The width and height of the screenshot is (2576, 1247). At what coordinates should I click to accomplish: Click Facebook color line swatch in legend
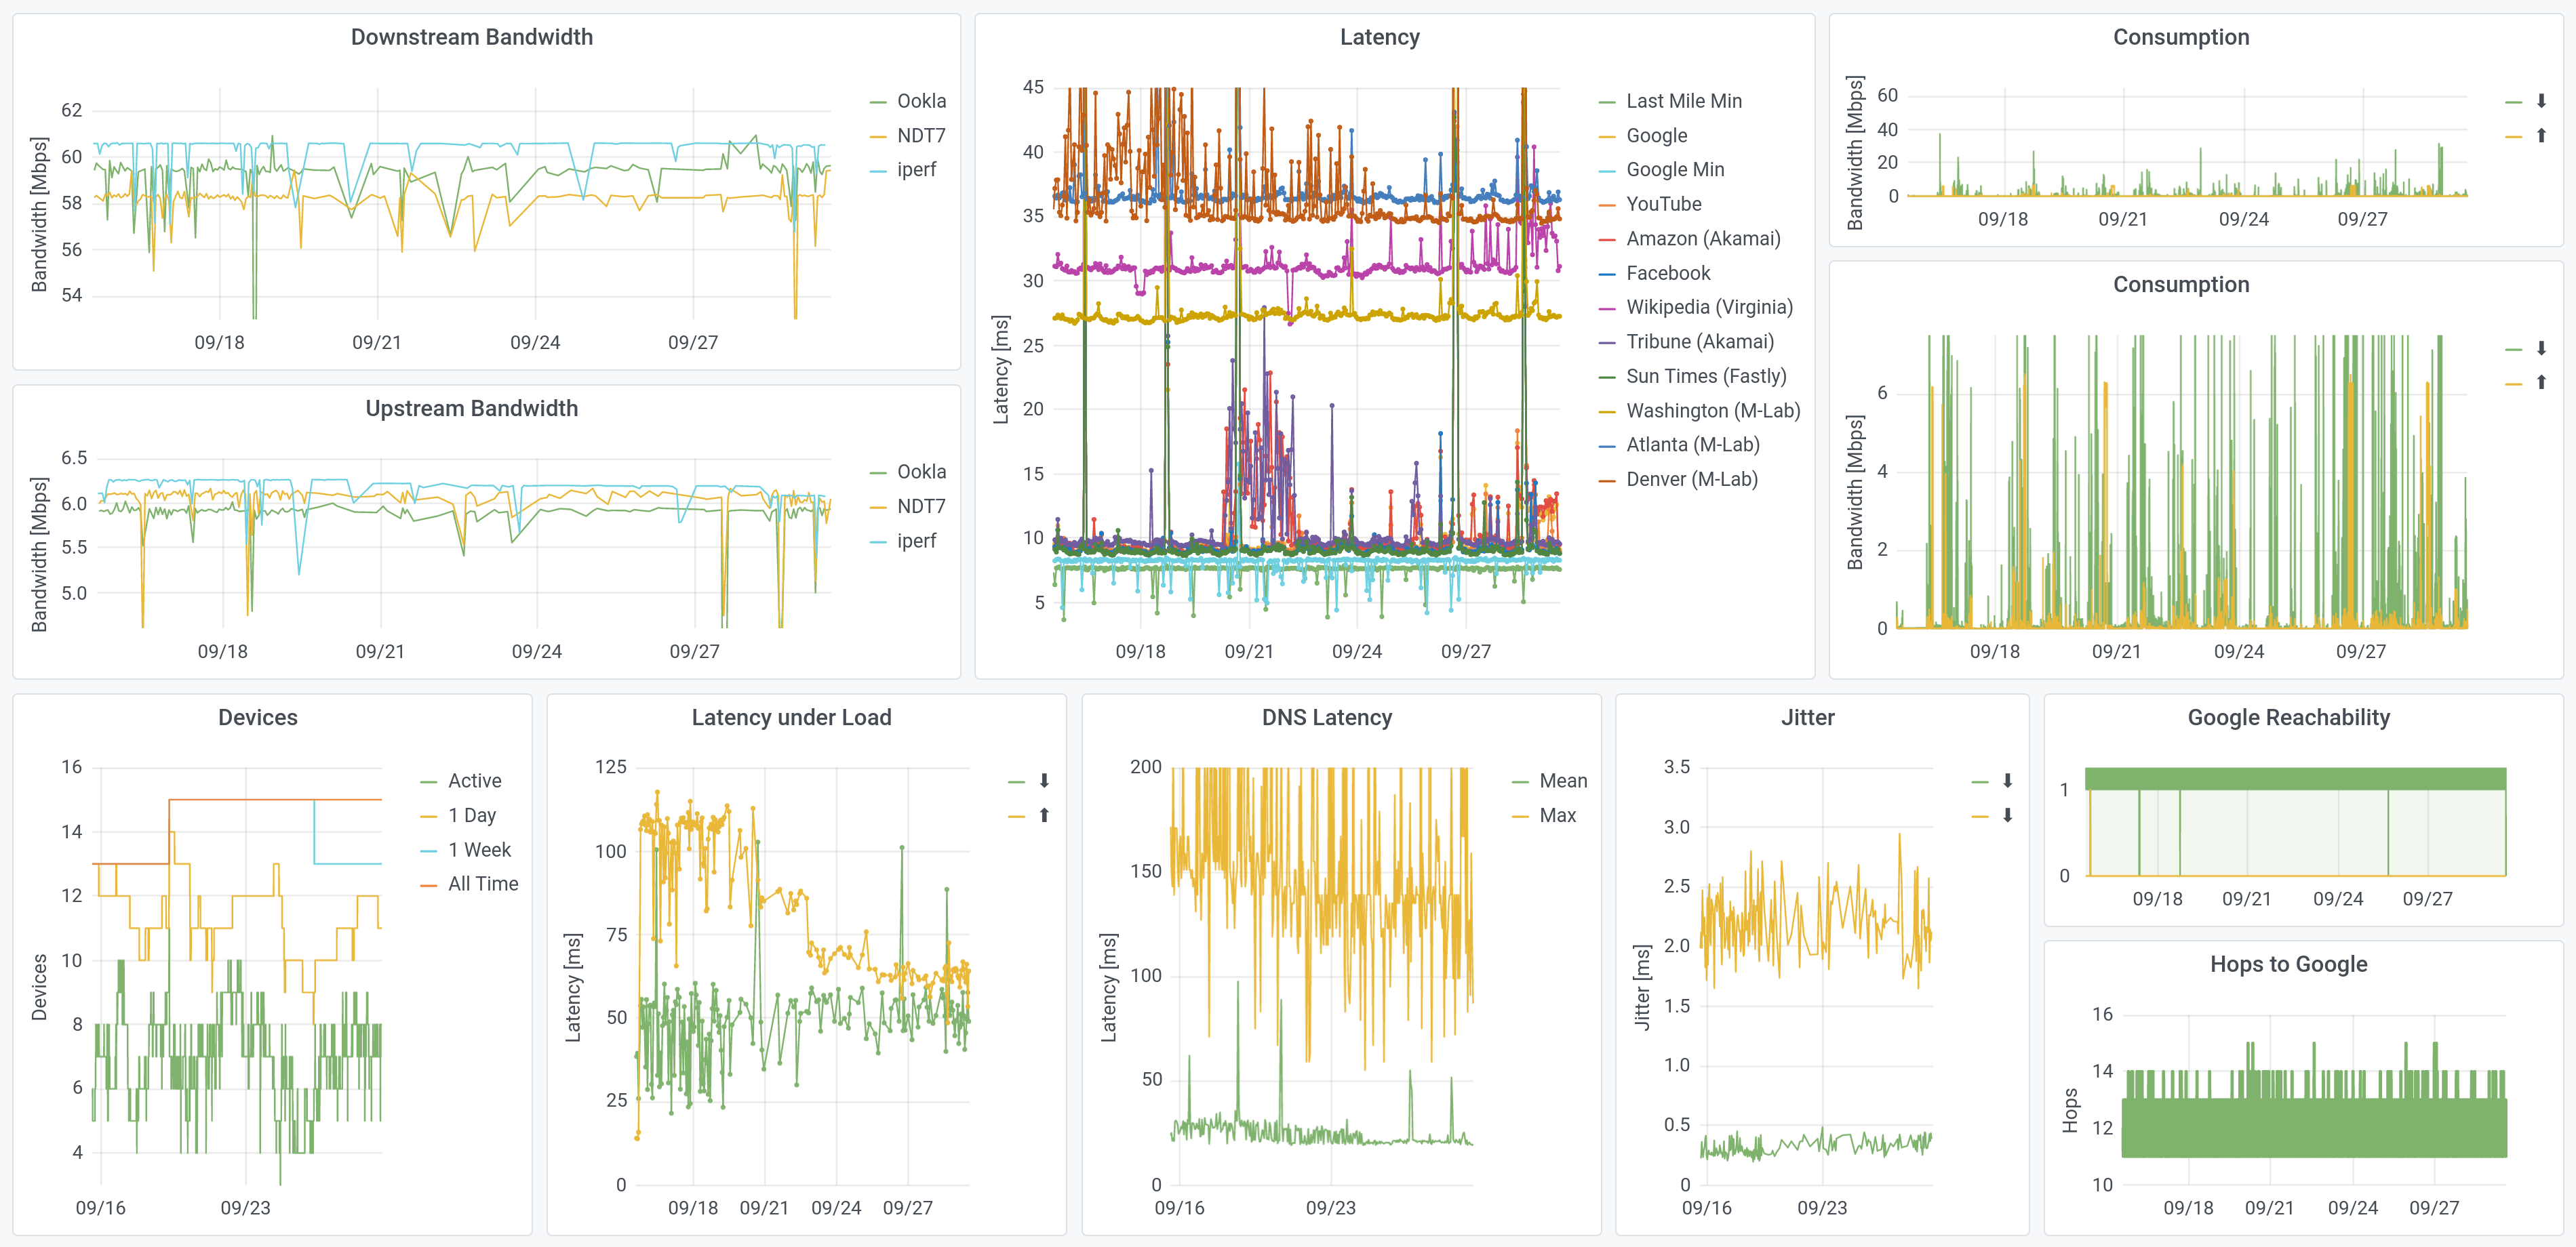point(1607,274)
